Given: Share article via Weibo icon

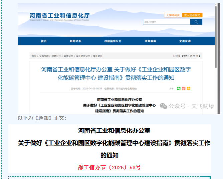Looking at the screenshot, I should 183,88.
